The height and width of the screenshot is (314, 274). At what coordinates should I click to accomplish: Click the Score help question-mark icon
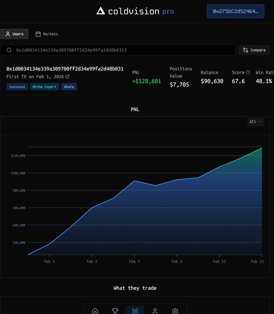pyautogui.click(x=248, y=72)
